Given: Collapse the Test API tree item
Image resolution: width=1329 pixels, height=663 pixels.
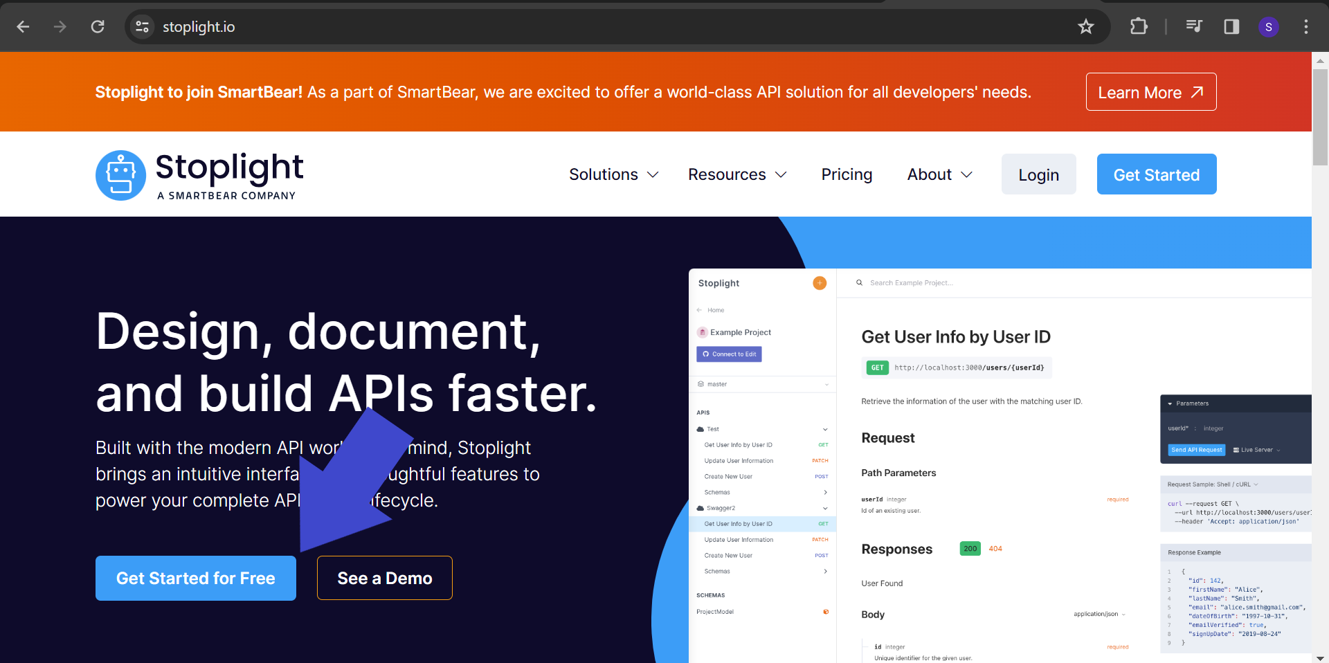Looking at the screenshot, I should click(762, 429).
